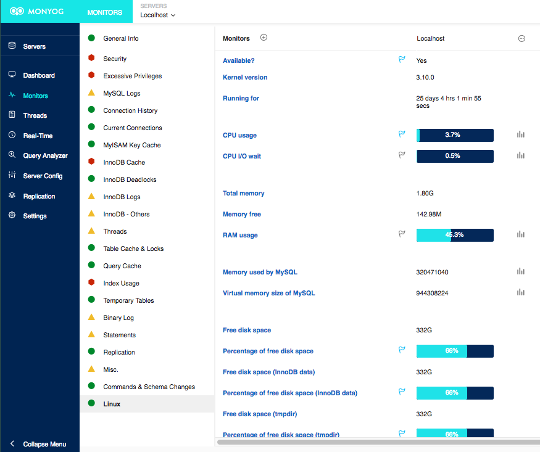Click the Query Analyzer magnifier icon
Image resolution: width=540 pixels, height=452 pixels.
[12, 155]
